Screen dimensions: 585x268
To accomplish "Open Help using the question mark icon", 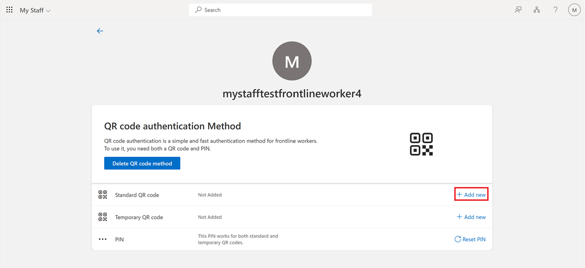I will click(x=555, y=10).
